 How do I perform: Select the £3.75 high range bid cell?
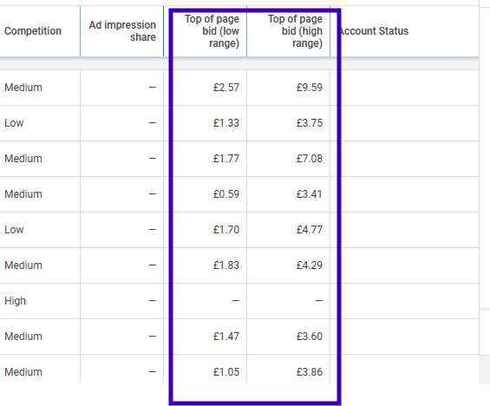pyautogui.click(x=310, y=123)
